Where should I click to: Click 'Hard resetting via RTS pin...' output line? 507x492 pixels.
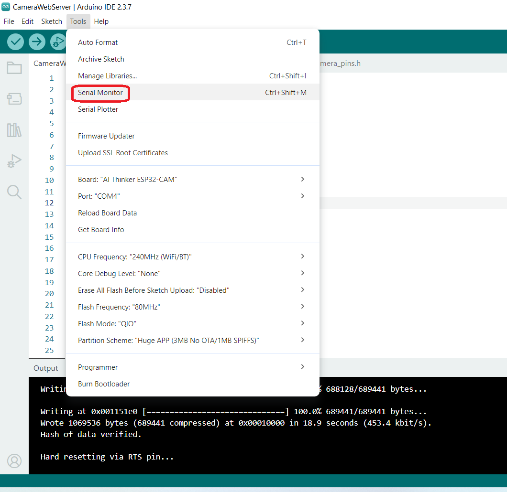[x=107, y=457]
